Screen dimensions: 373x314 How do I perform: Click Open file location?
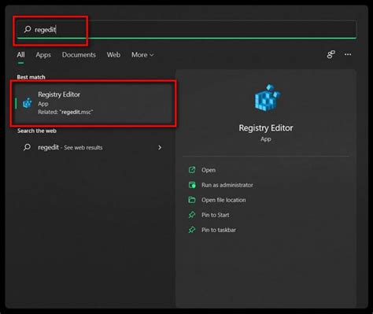point(223,200)
